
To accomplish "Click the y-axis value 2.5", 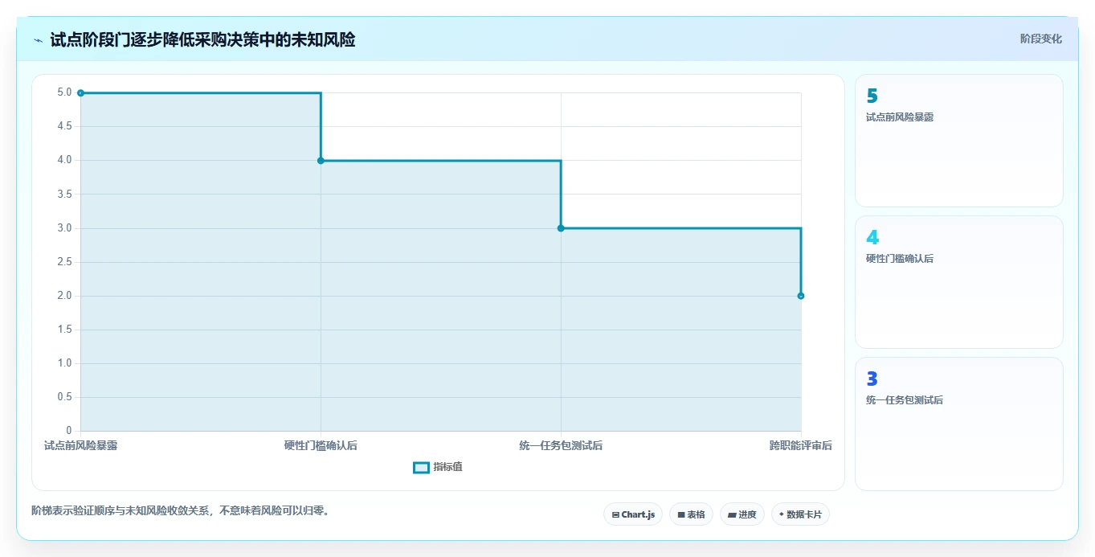I will click(64, 262).
